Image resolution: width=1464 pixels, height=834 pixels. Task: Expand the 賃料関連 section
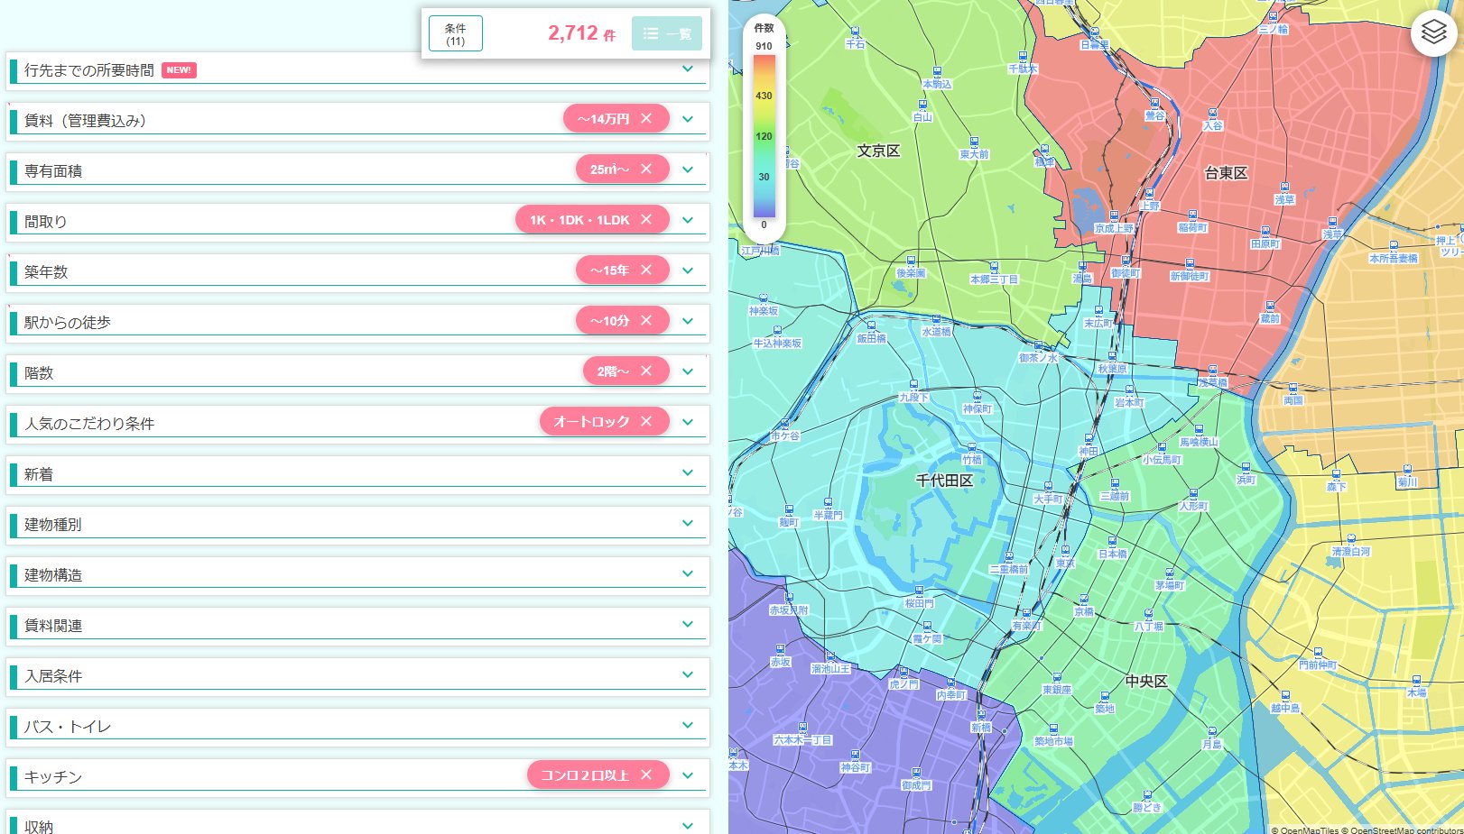[x=357, y=626]
